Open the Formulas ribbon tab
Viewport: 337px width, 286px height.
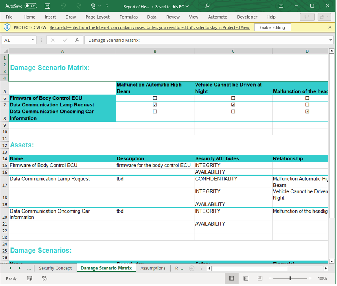[x=128, y=17]
